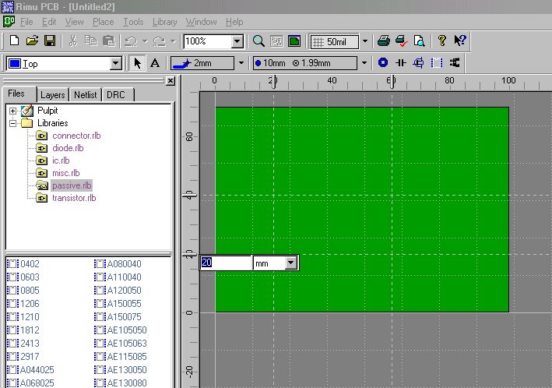
Task: Close the side panel with X
Action: point(171,81)
